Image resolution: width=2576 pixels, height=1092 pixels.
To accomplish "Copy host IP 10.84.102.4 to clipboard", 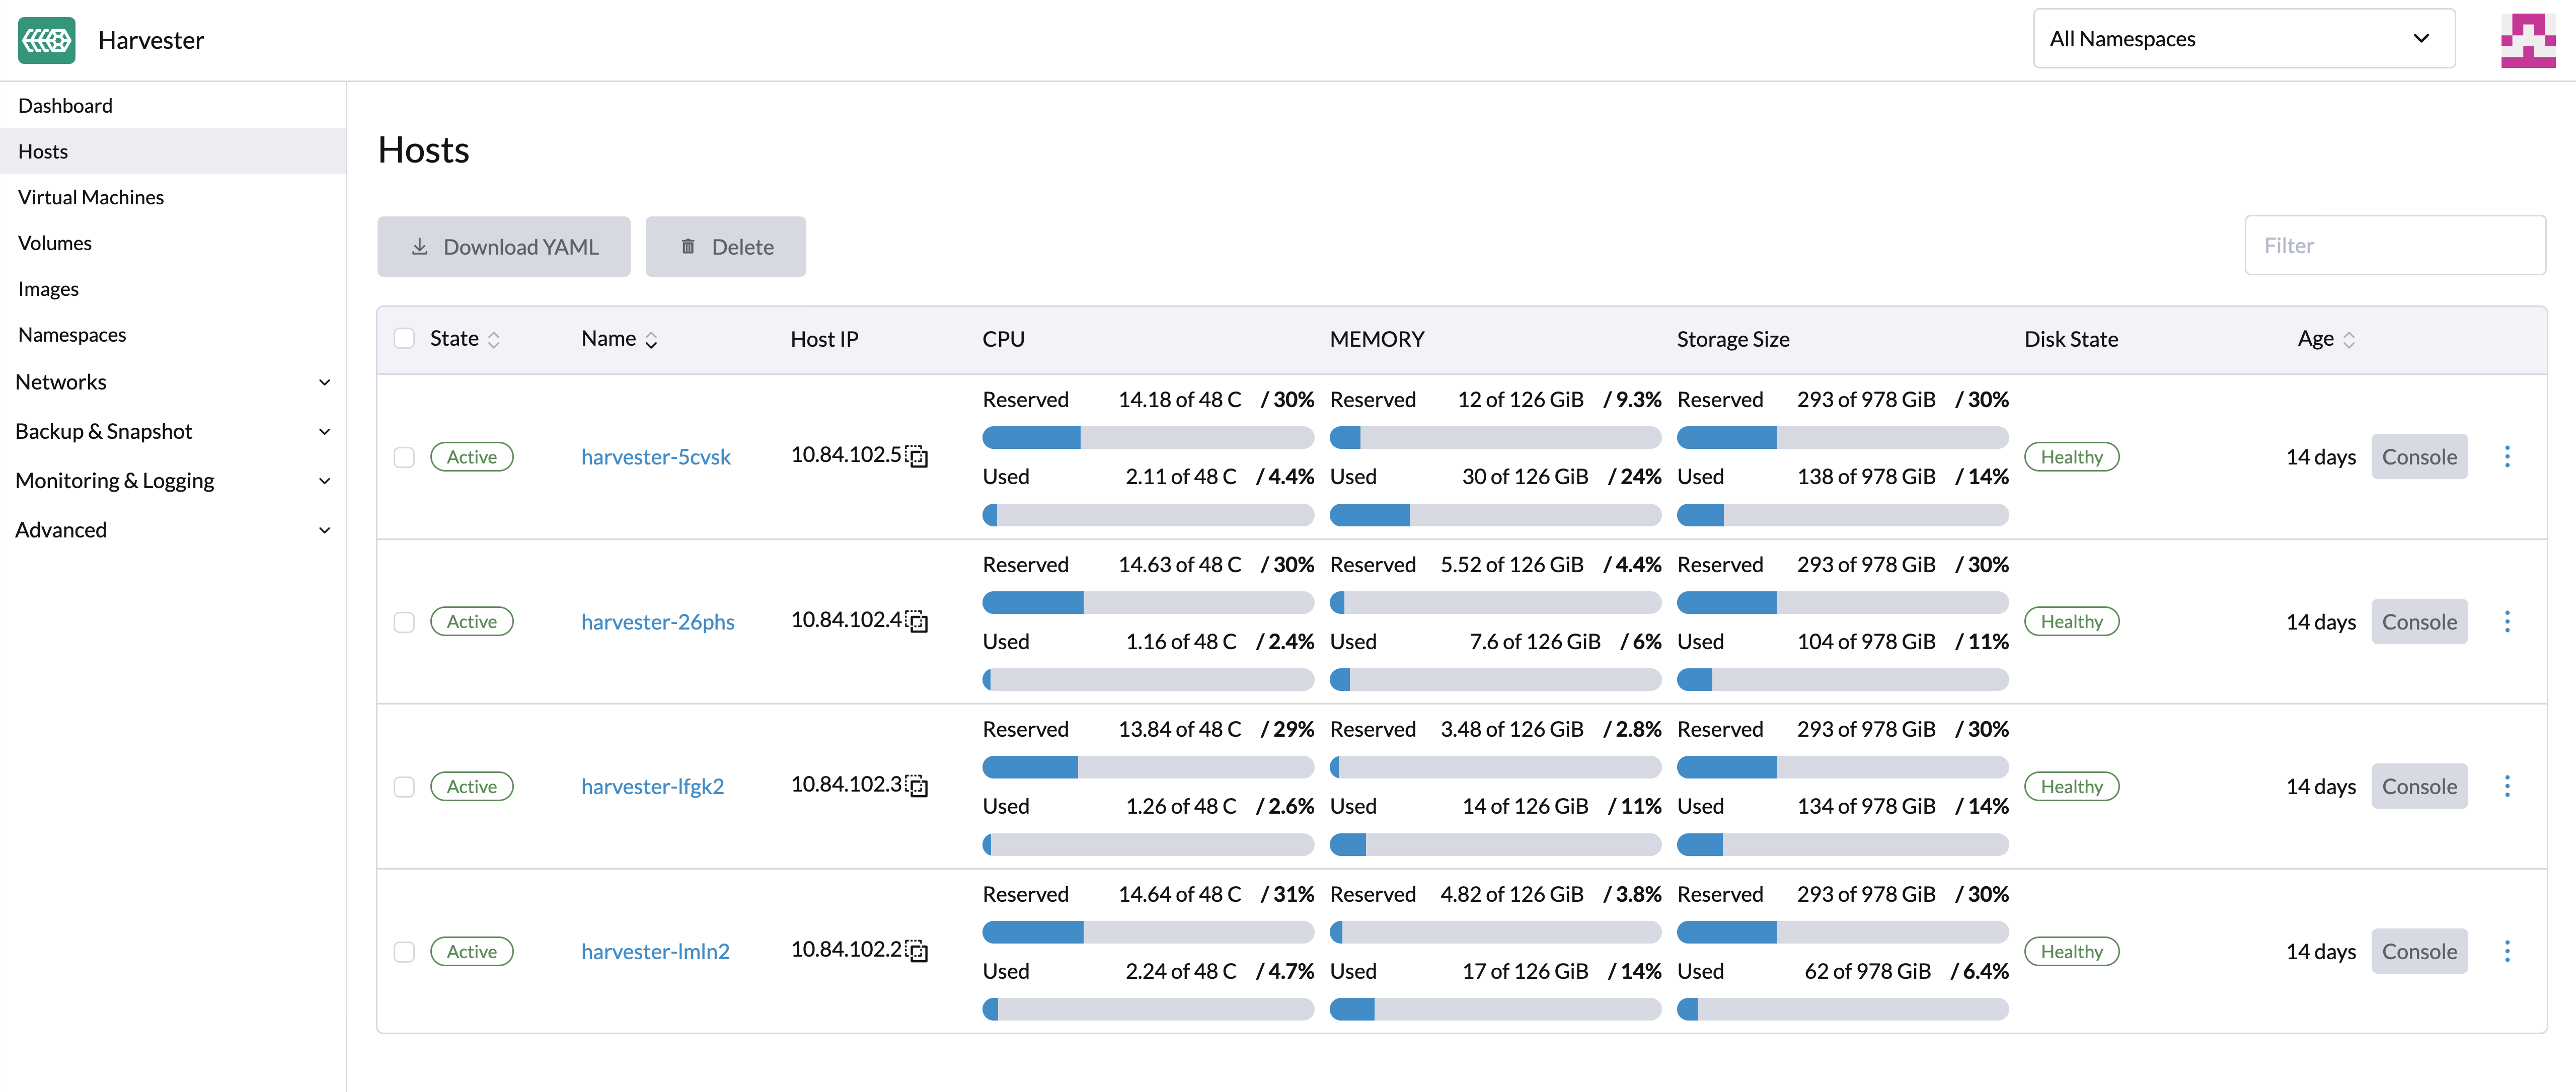I will coord(917,622).
